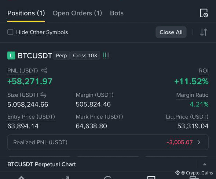Image resolution: width=216 pixels, height=179 pixels.
Task: Tap the Perp contract type tag
Action: click(62, 56)
